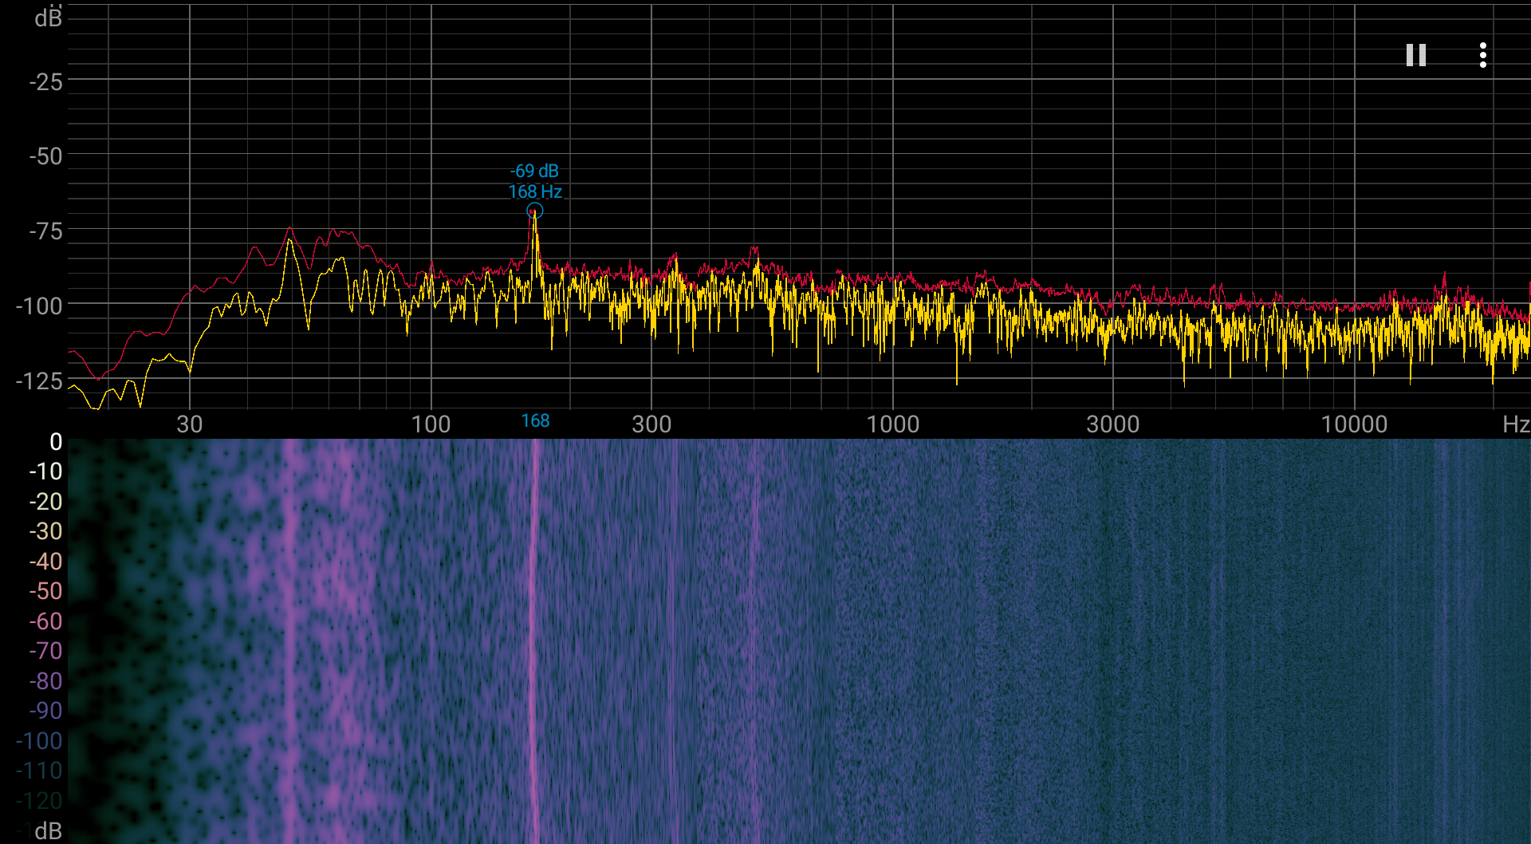Click the 0 value on spectrogram color scale
The height and width of the screenshot is (844, 1531).
click(56, 441)
